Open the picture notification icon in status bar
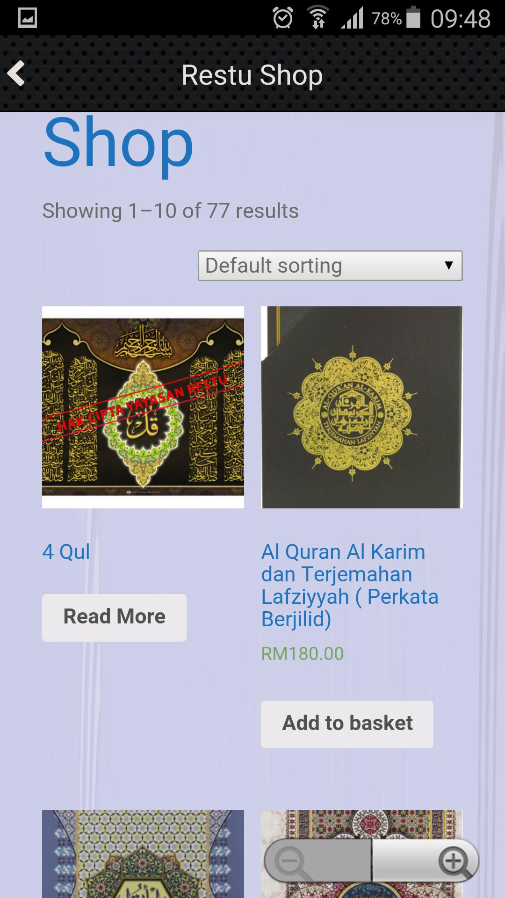This screenshot has height=898, width=505. [27, 19]
